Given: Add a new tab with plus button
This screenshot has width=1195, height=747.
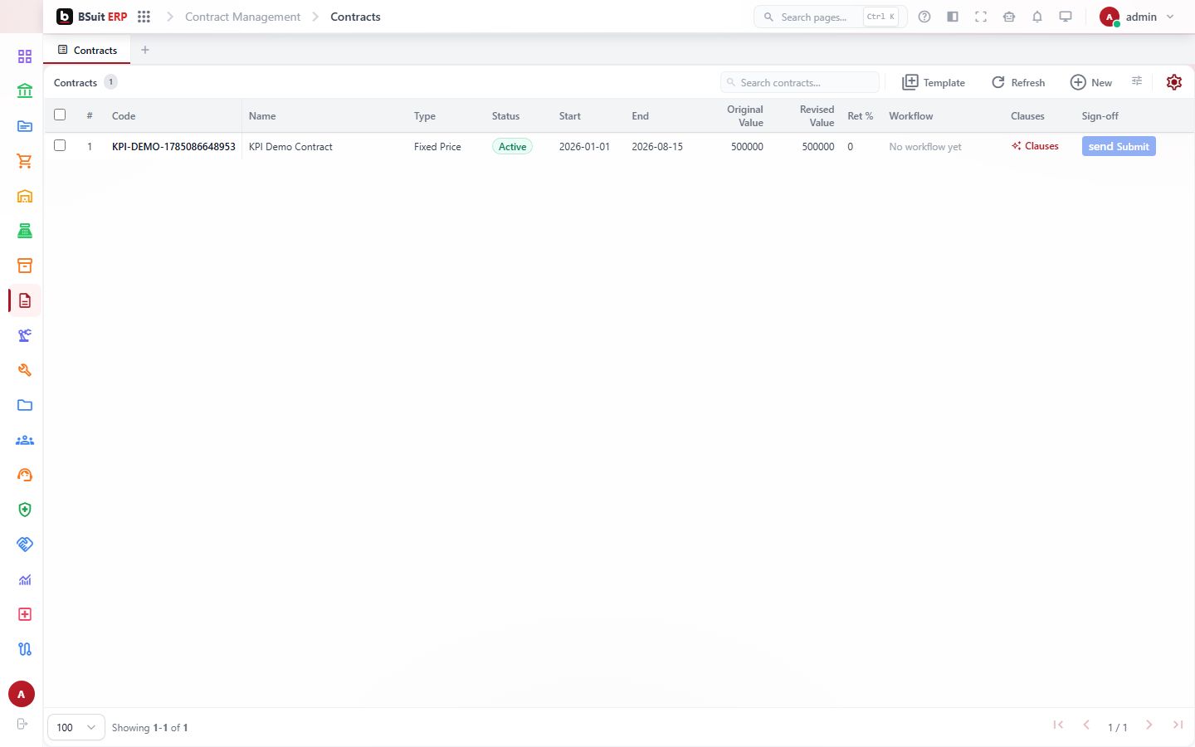Looking at the screenshot, I should pyautogui.click(x=145, y=50).
